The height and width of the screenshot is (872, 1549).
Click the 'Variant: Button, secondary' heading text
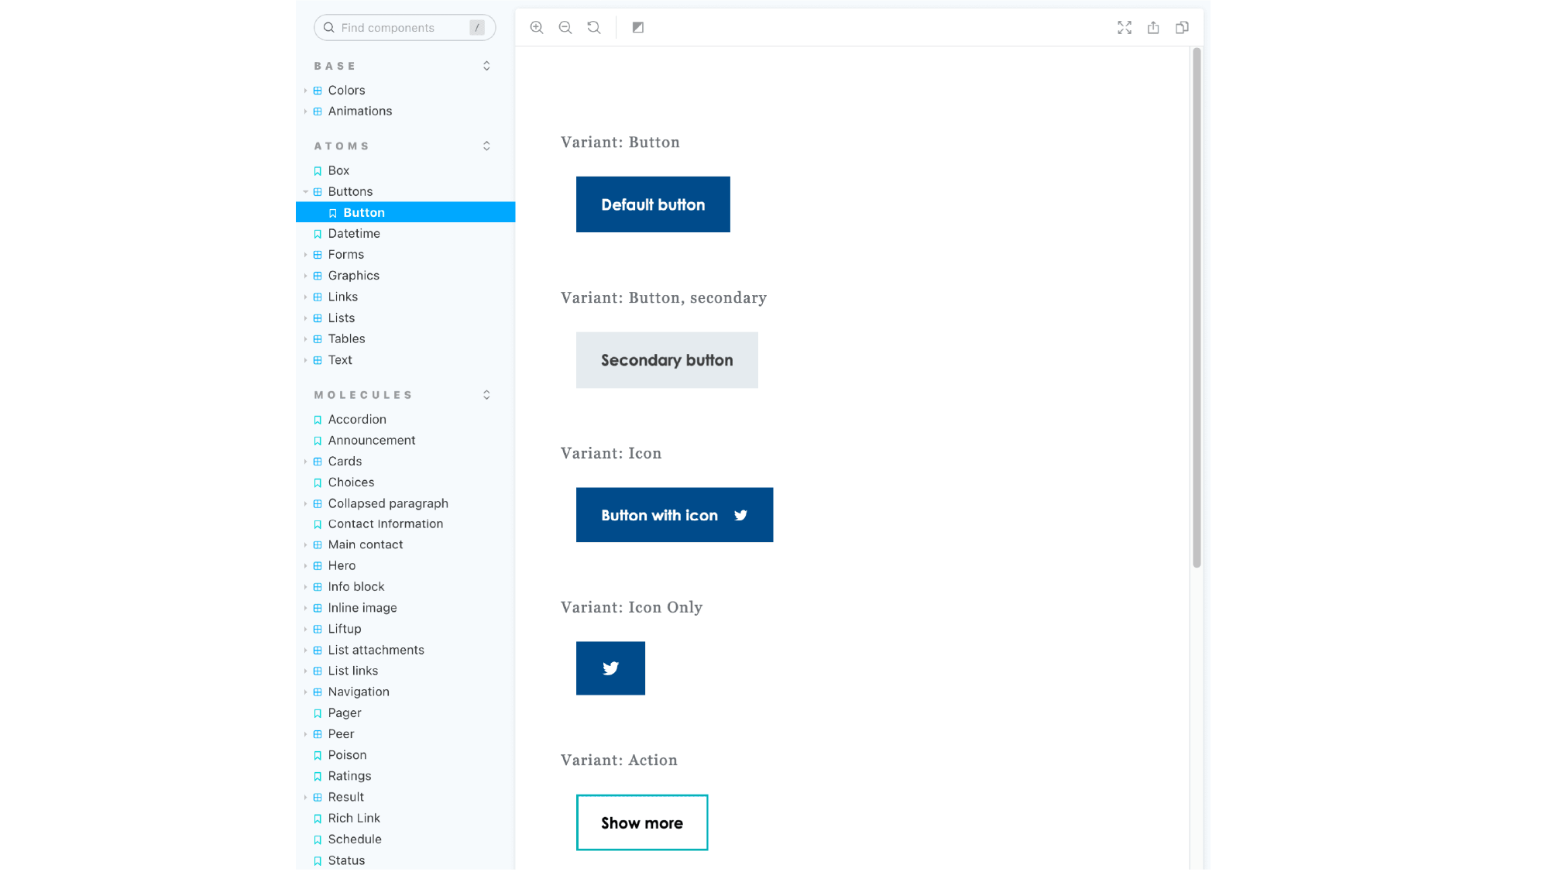664,298
